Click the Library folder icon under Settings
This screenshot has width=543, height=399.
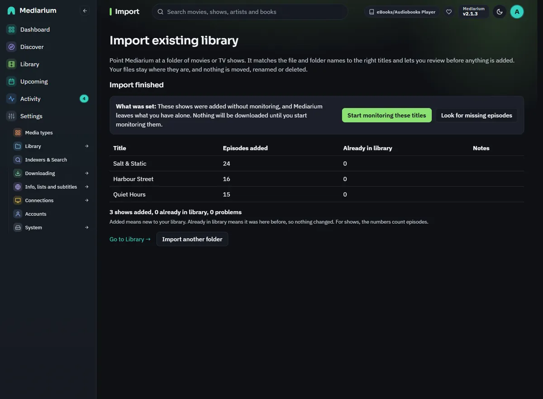[x=18, y=146]
